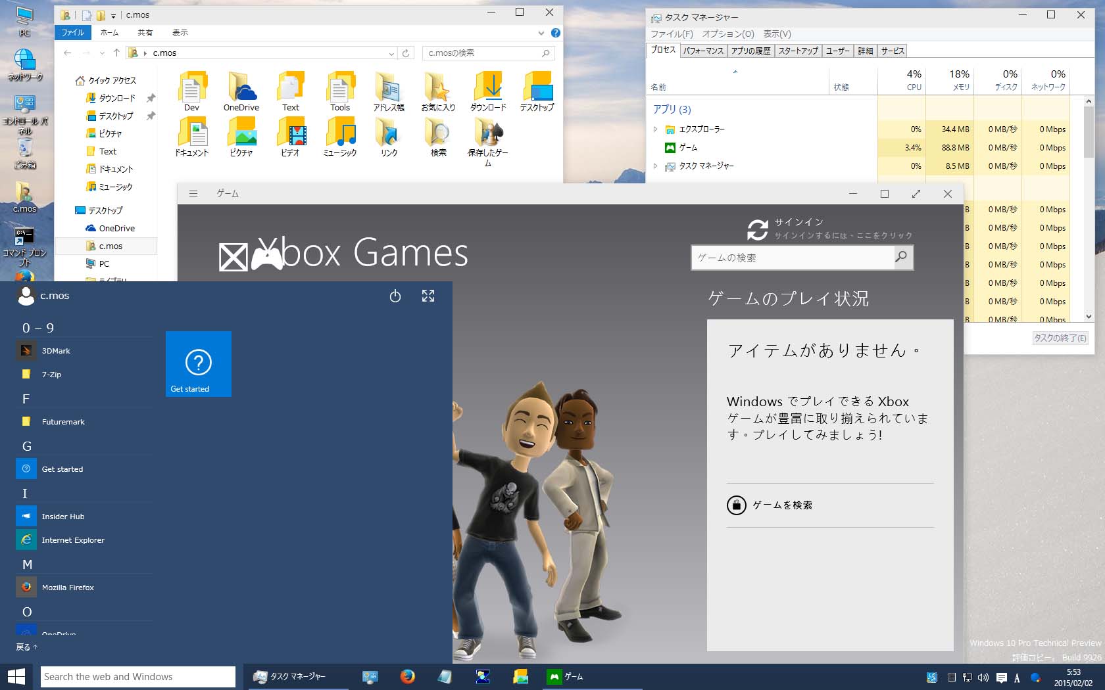Image resolution: width=1105 pixels, height=690 pixels.
Task: Expand the エクスプローラー process row
Action: [x=655, y=129]
